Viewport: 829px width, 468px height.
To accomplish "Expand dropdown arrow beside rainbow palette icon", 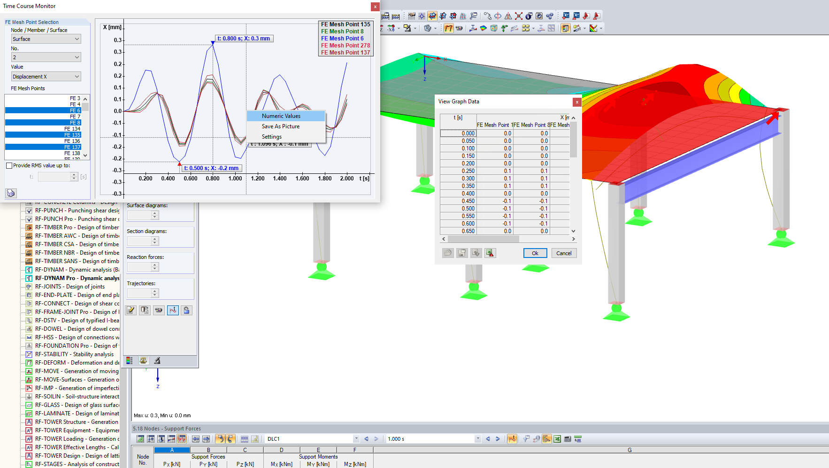I will 601,28.
